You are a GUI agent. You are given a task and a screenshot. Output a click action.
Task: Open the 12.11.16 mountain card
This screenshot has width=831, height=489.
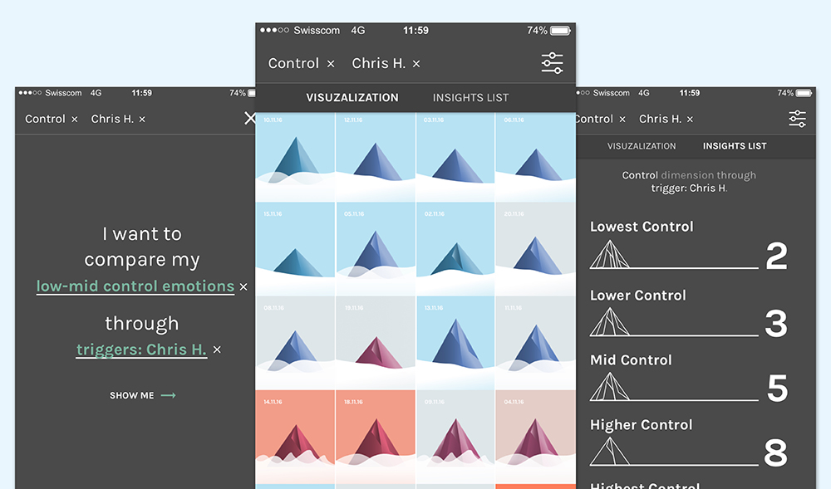coord(376,157)
